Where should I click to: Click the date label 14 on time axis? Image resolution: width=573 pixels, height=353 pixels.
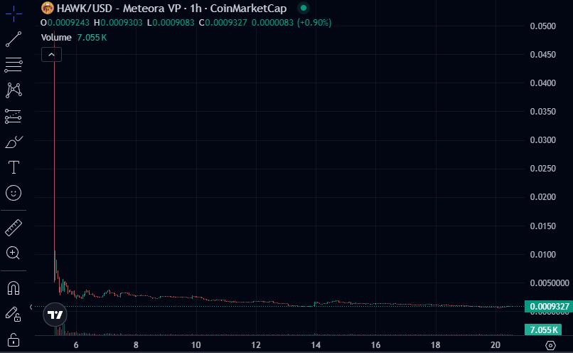click(x=316, y=345)
